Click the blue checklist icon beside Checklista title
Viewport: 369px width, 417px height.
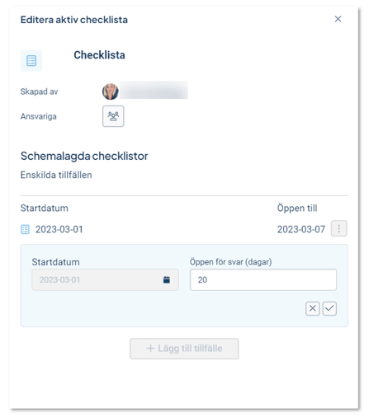(x=31, y=61)
